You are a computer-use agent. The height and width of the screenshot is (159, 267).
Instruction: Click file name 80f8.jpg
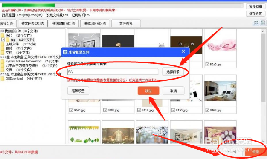coord(113,110)
